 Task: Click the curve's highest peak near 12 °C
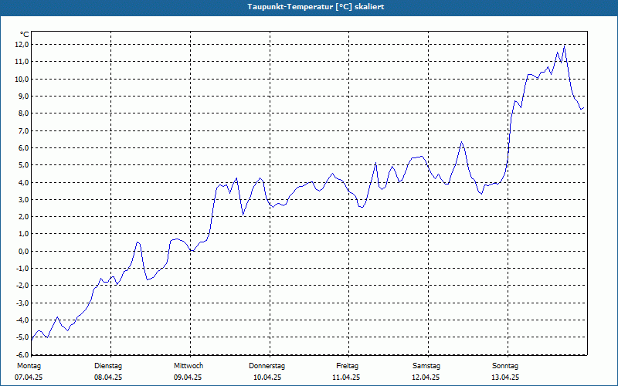click(x=565, y=46)
